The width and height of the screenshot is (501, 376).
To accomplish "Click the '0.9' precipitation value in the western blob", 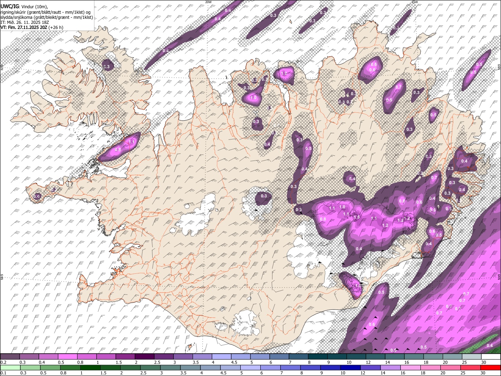I will (x=118, y=150).
